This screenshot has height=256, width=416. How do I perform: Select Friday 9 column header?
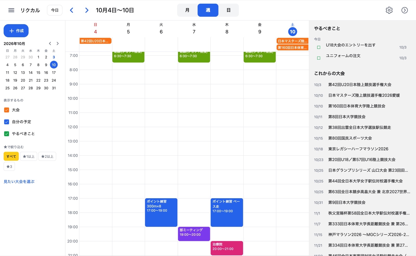[259, 28]
